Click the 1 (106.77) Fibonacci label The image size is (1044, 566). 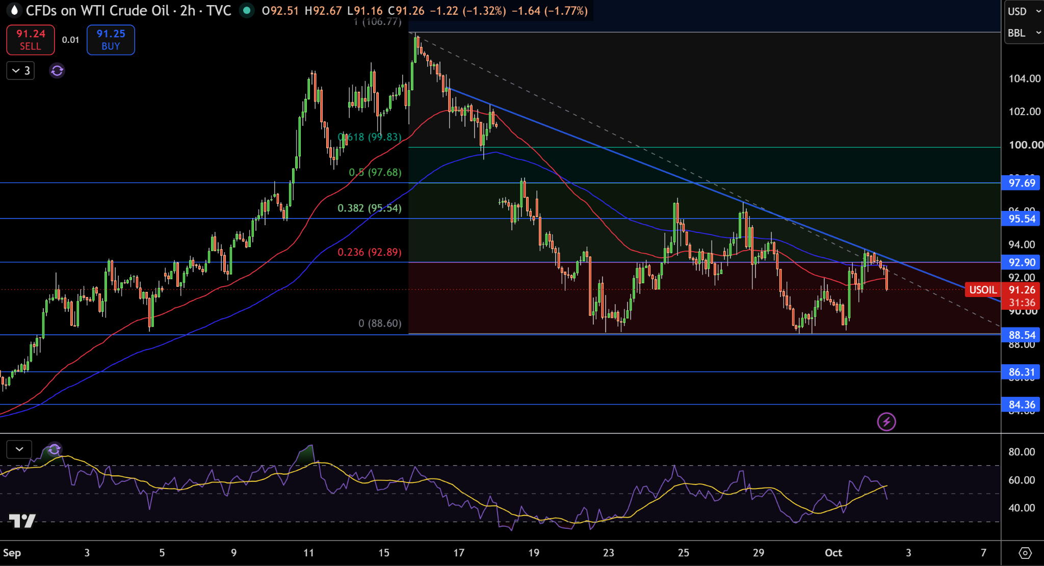[378, 21]
